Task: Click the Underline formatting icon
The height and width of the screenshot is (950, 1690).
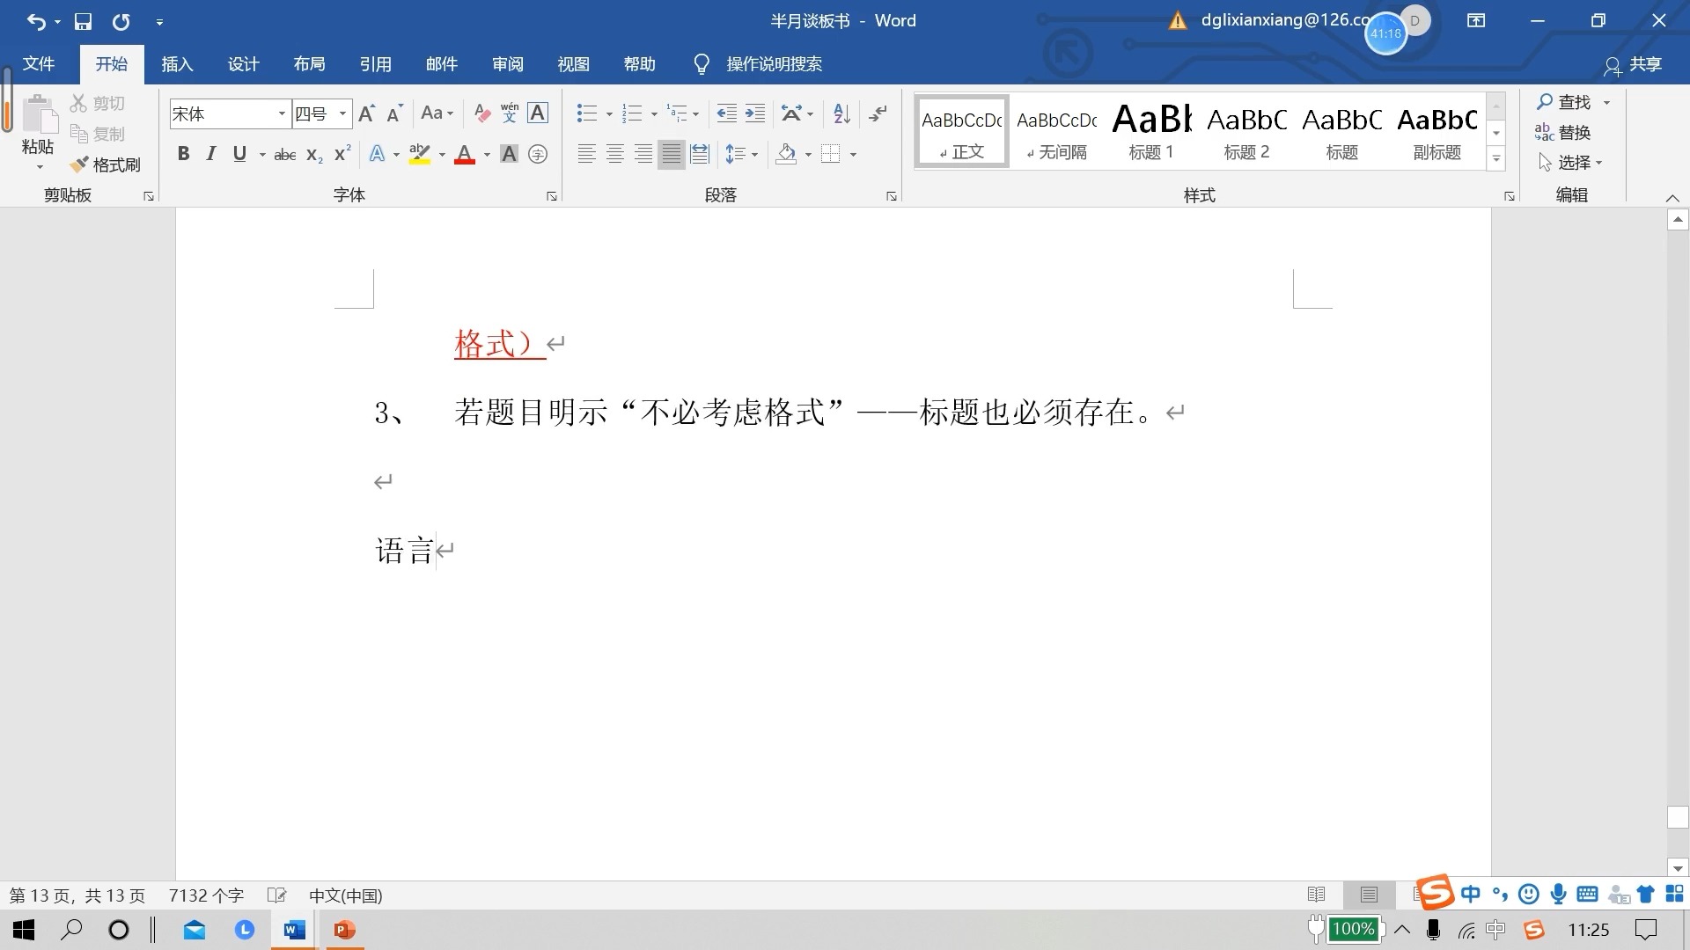Action: (238, 153)
